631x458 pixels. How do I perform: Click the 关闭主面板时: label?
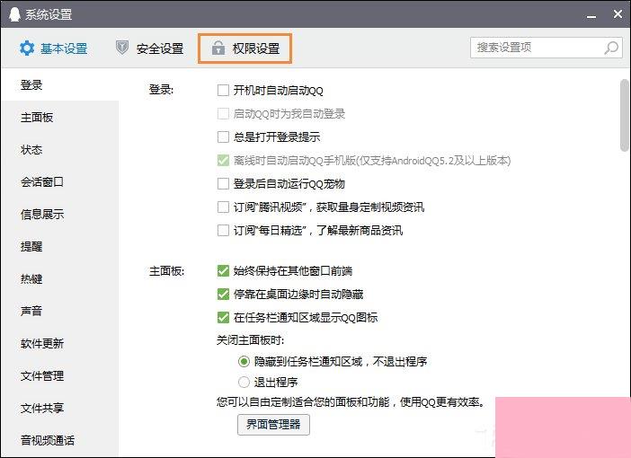coord(250,340)
